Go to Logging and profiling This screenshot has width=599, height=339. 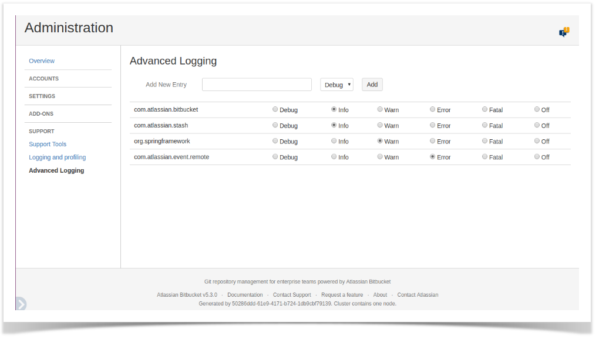pos(58,157)
